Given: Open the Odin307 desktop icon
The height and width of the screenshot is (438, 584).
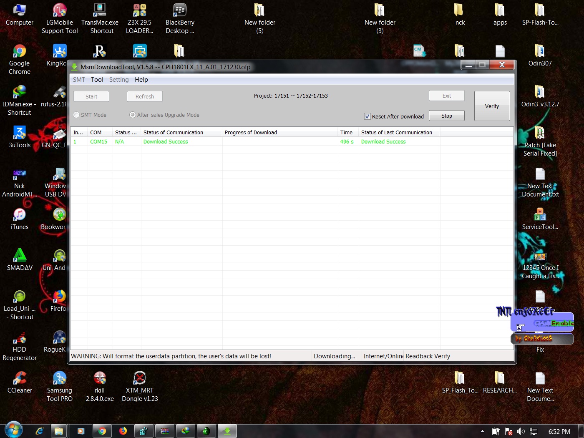Looking at the screenshot, I should (x=540, y=55).
